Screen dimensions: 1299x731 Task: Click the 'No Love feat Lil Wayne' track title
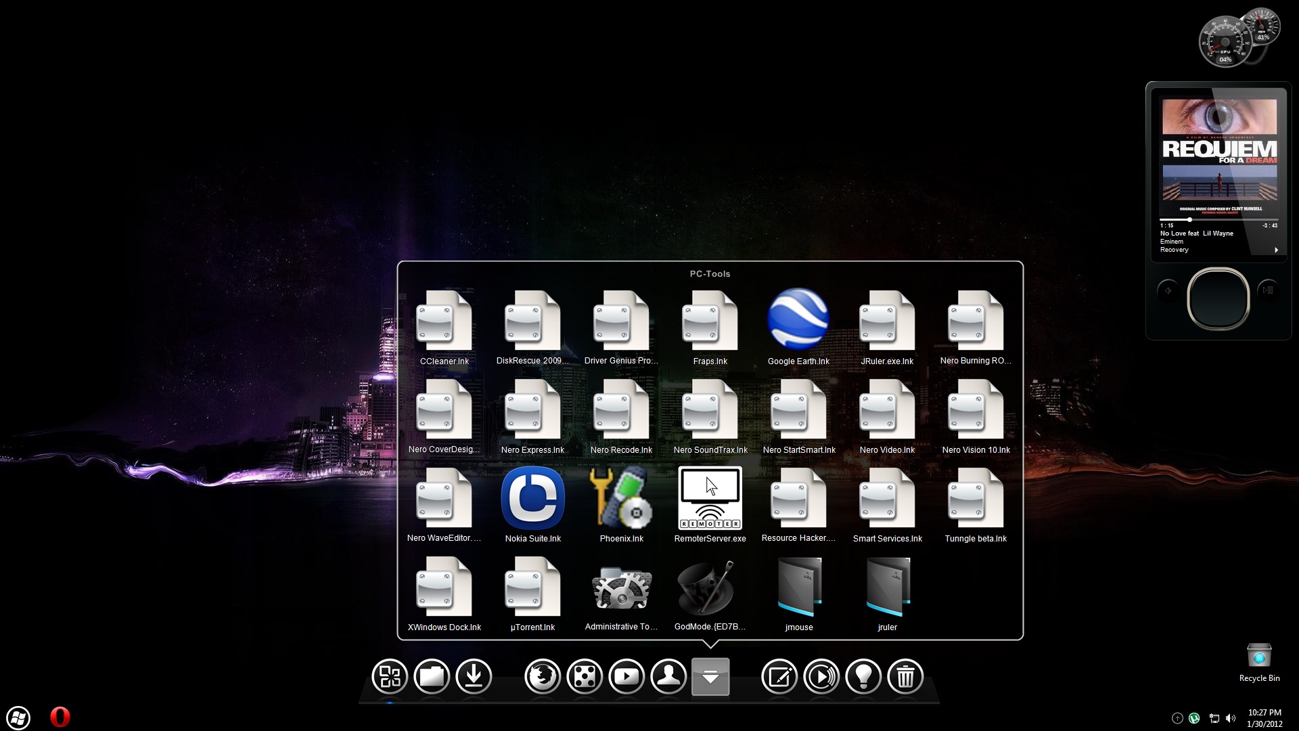[1196, 234]
